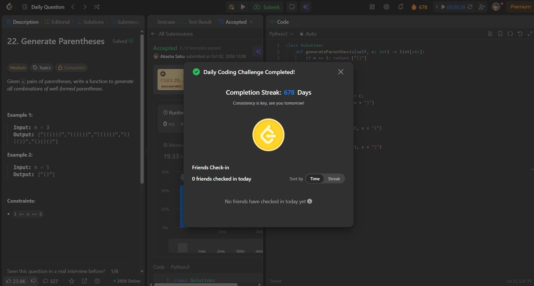This screenshot has width=534, height=286.
Task: Go back to All Submissions
Action: (x=172, y=34)
